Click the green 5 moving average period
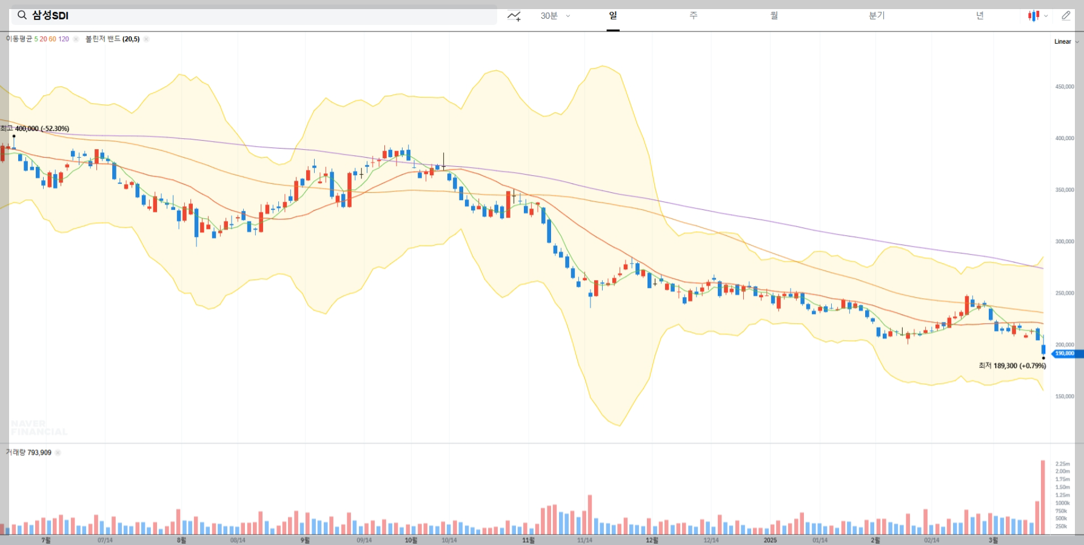 (36, 39)
